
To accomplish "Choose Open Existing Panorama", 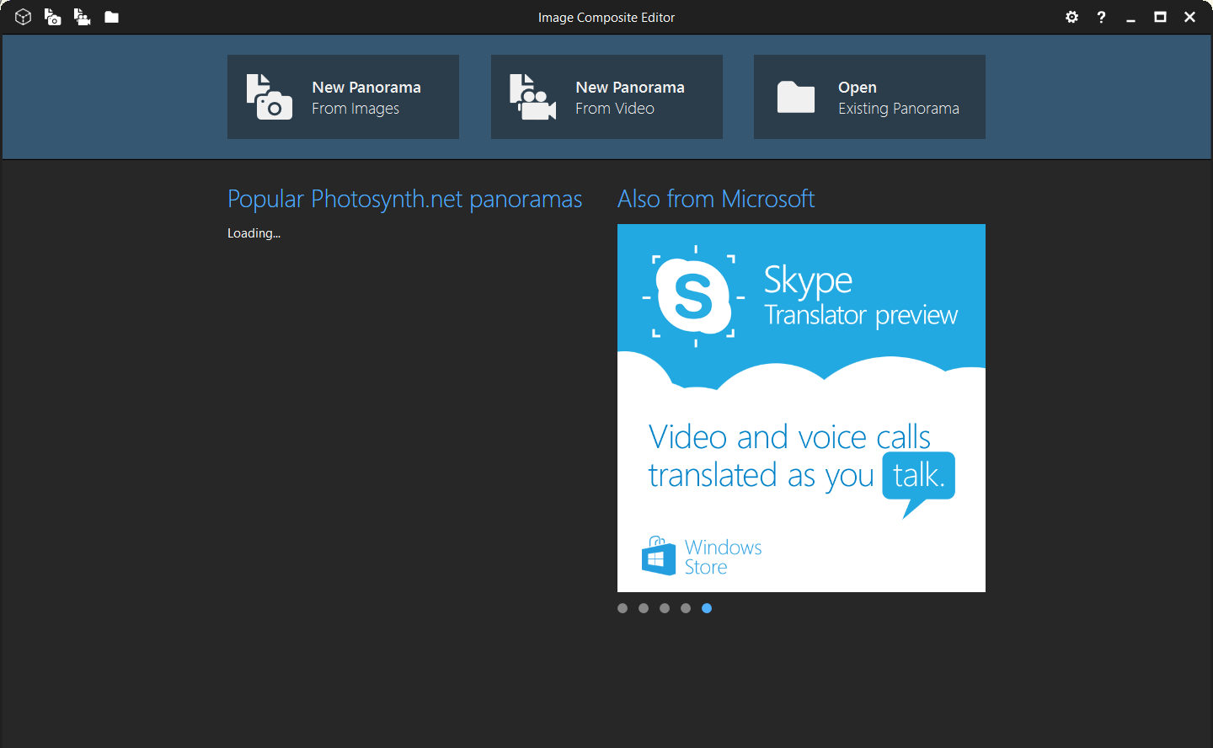I will coord(869,97).
